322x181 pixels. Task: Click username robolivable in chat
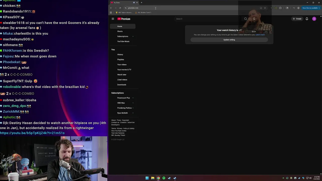[x=12, y=87]
